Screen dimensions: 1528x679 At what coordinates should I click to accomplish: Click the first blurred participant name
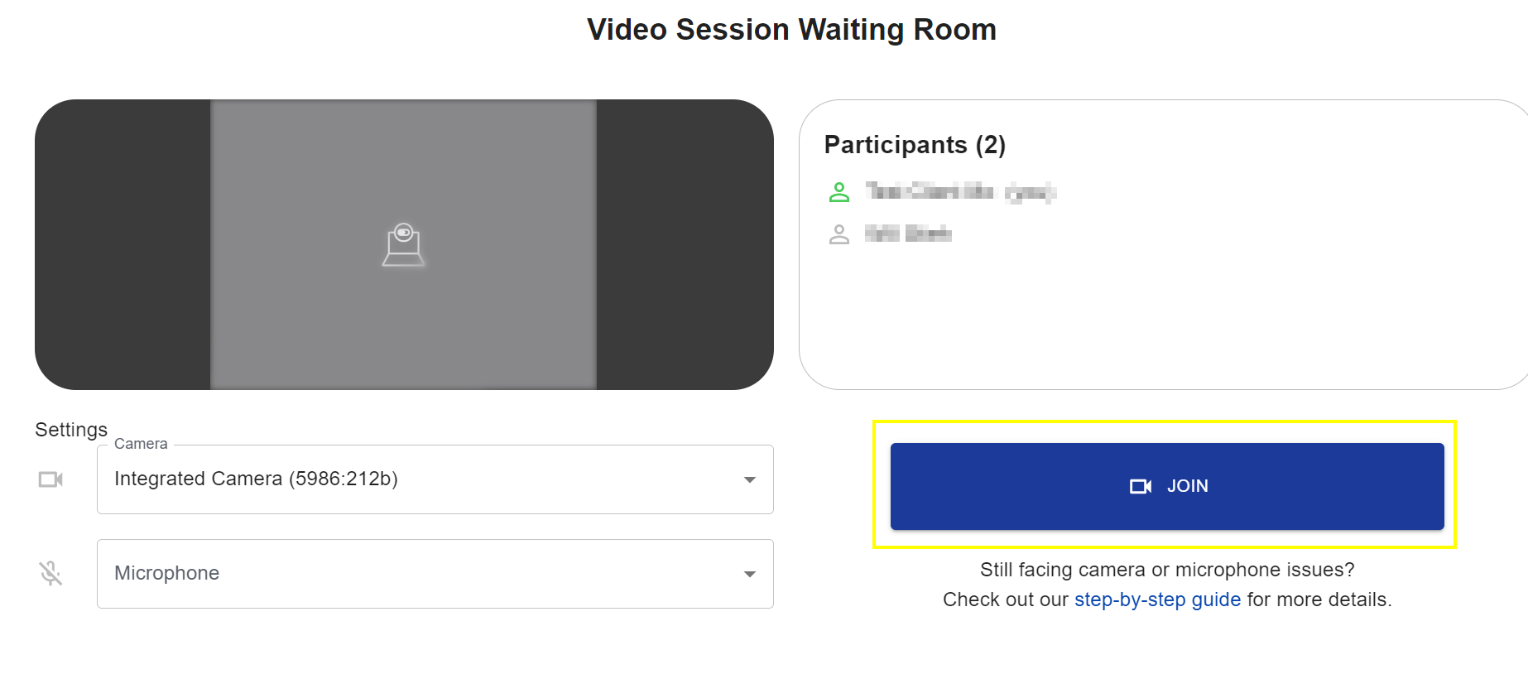[960, 192]
